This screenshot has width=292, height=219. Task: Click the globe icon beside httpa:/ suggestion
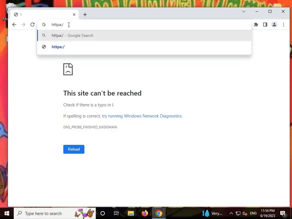tap(44, 47)
